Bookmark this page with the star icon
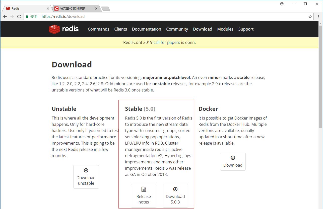 [x=310, y=17]
